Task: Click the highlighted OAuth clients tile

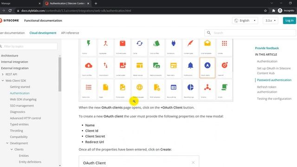Action: [x=207, y=68]
